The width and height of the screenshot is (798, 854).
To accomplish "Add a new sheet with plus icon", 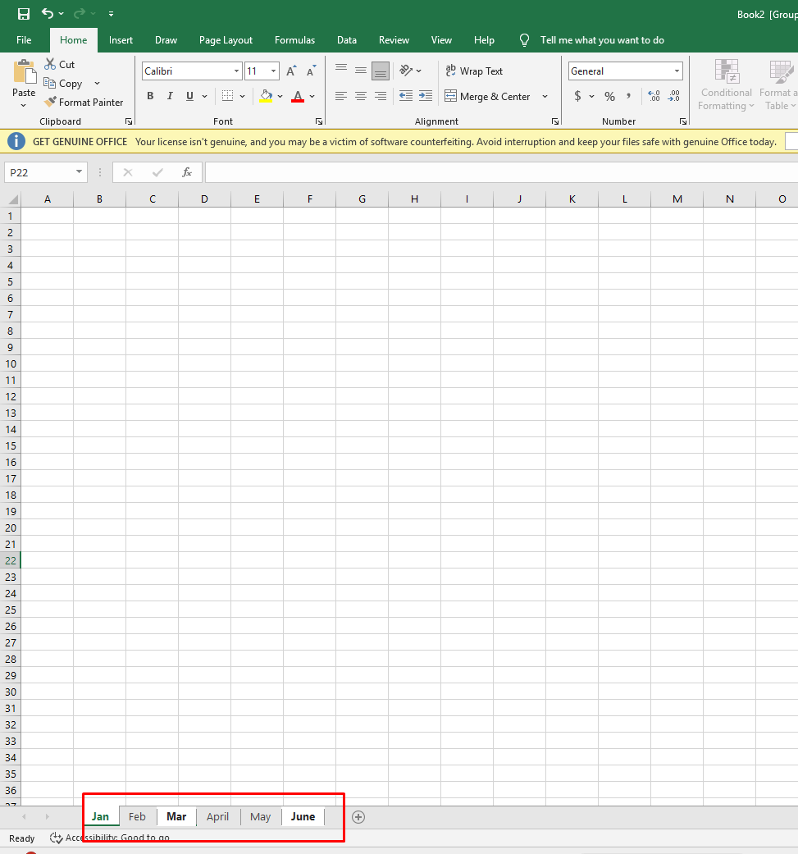I will point(358,816).
